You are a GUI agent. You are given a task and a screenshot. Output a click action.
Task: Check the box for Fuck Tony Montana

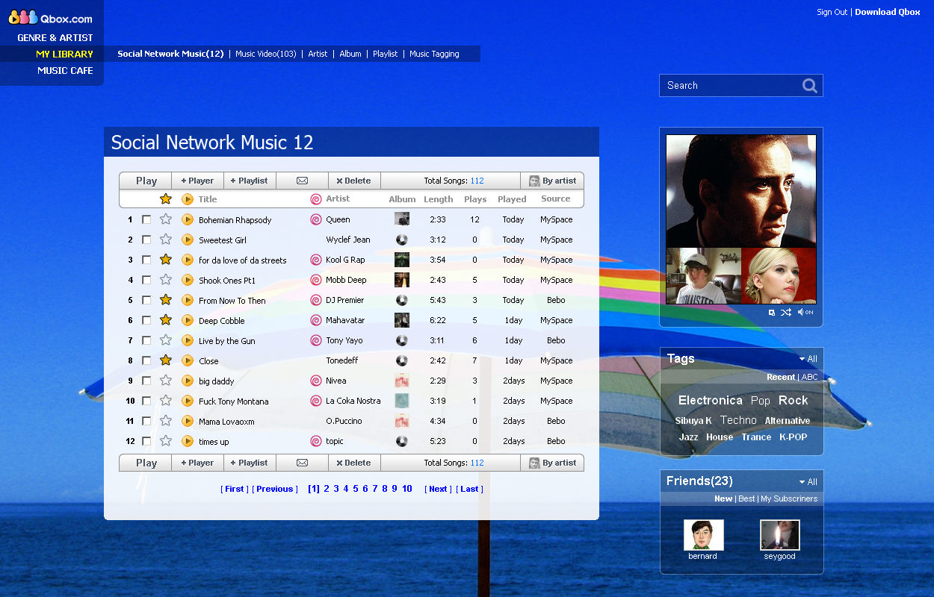click(x=146, y=401)
